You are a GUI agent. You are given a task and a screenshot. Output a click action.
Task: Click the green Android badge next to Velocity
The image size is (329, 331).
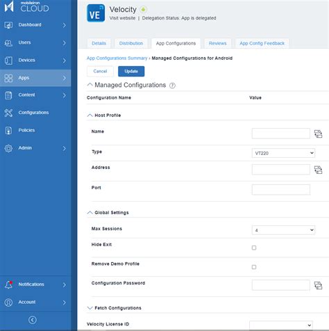tap(144, 10)
